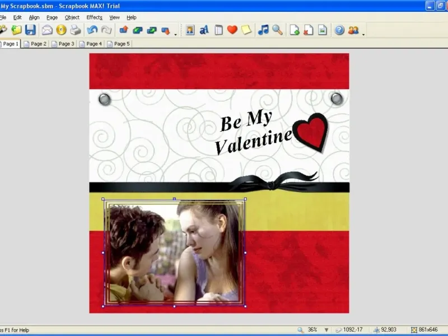Add a photo using portrait icon

[190, 30]
